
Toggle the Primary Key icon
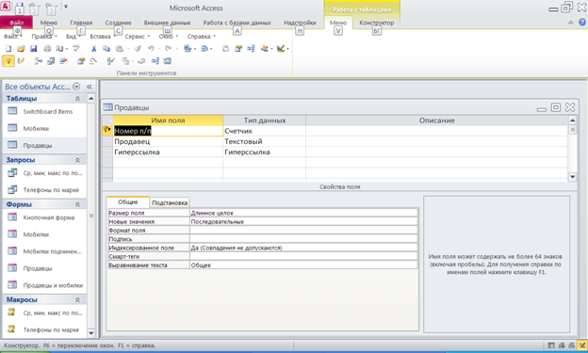(8, 60)
